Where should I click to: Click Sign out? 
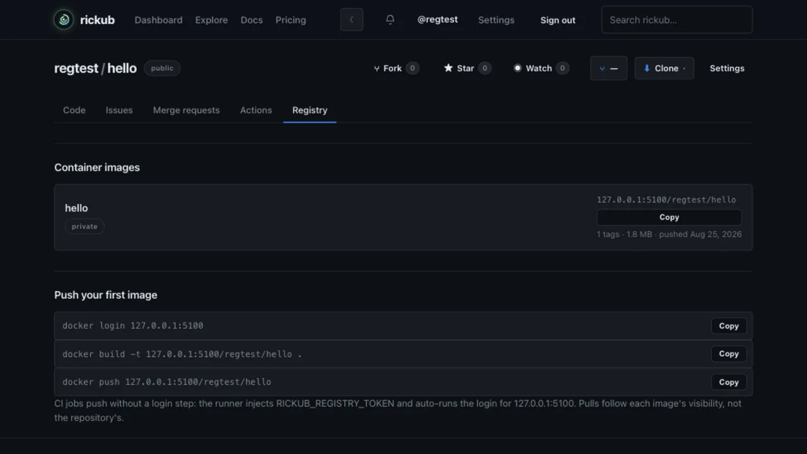(x=558, y=20)
